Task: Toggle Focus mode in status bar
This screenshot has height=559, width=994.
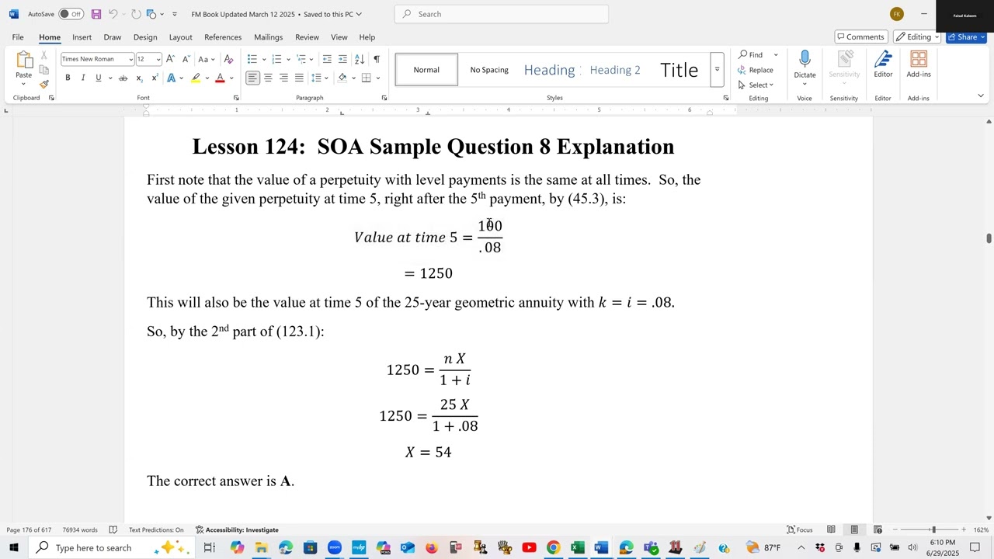Action: coord(800,529)
